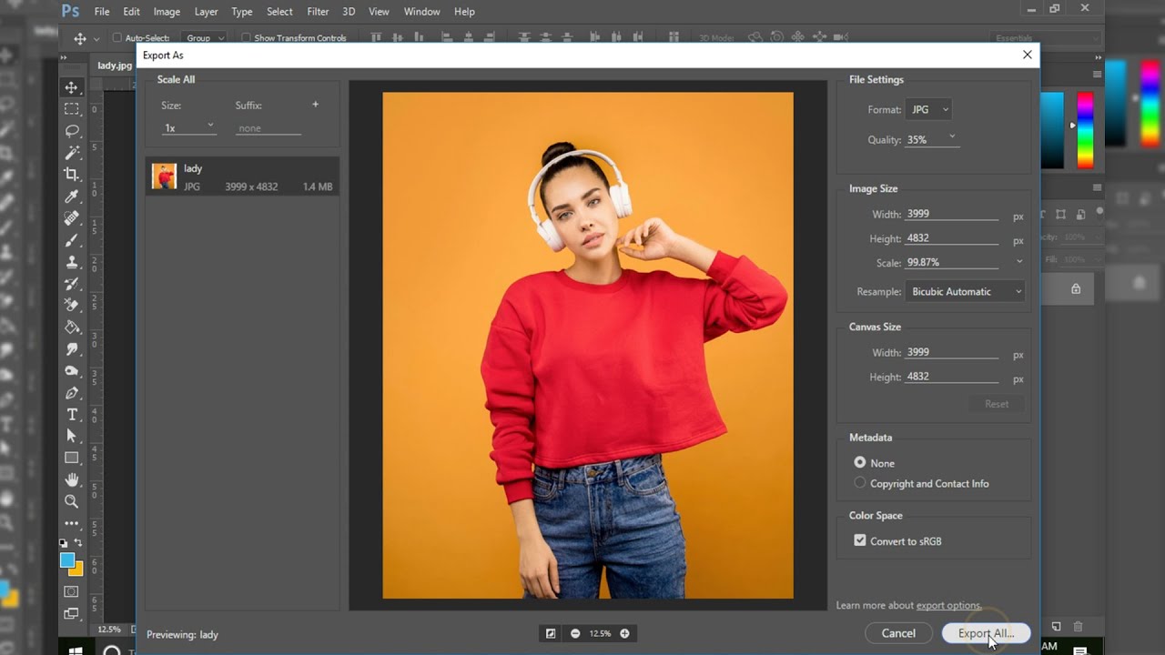
Task: Open the Auto-Select Group dropdown
Action: [x=205, y=38]
